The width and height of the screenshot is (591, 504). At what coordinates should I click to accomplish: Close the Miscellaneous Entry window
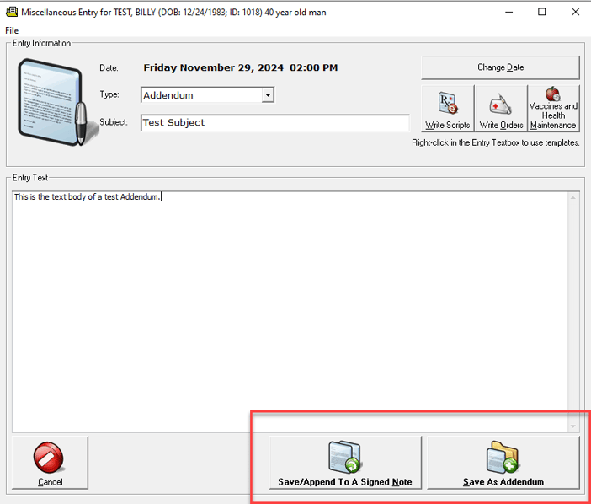pyautogui.click(x=574, y=12)
